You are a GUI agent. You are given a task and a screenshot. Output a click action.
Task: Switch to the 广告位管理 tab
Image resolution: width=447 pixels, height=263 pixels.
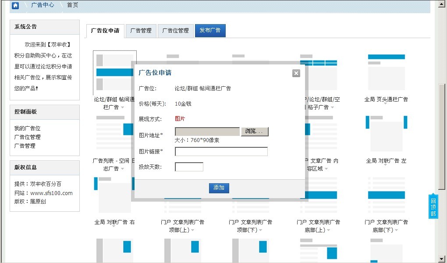(x=175, y=31)
